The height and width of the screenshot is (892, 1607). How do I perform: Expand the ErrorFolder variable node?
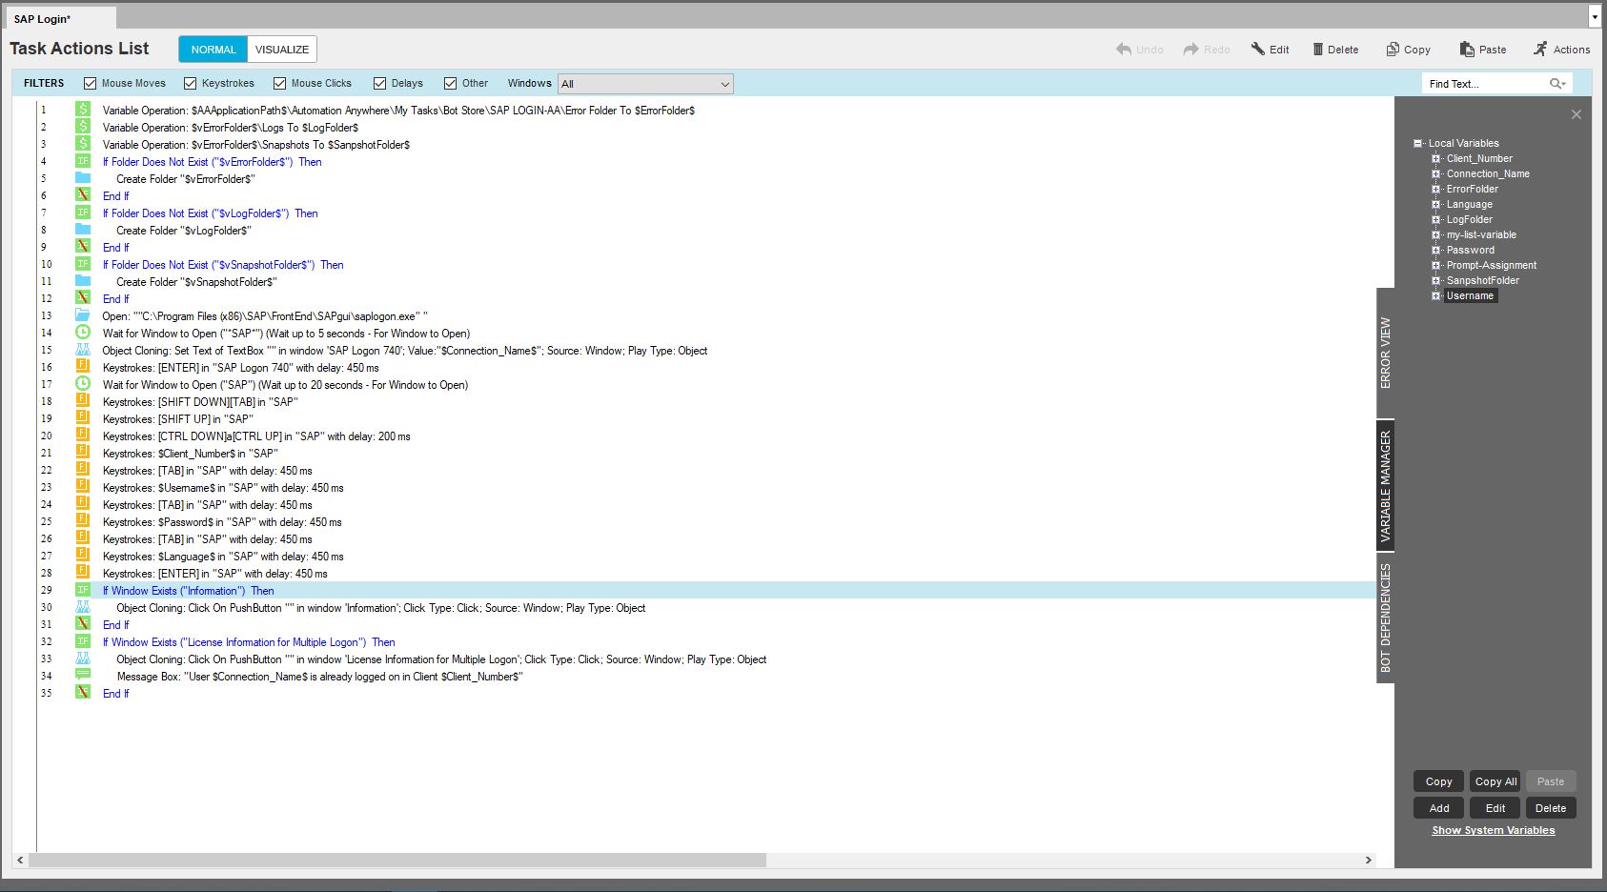click(1436, 190)
